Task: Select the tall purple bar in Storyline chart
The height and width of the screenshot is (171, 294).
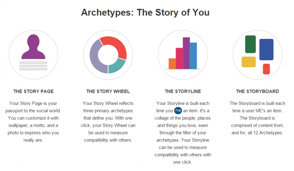Action: [186, 53]
